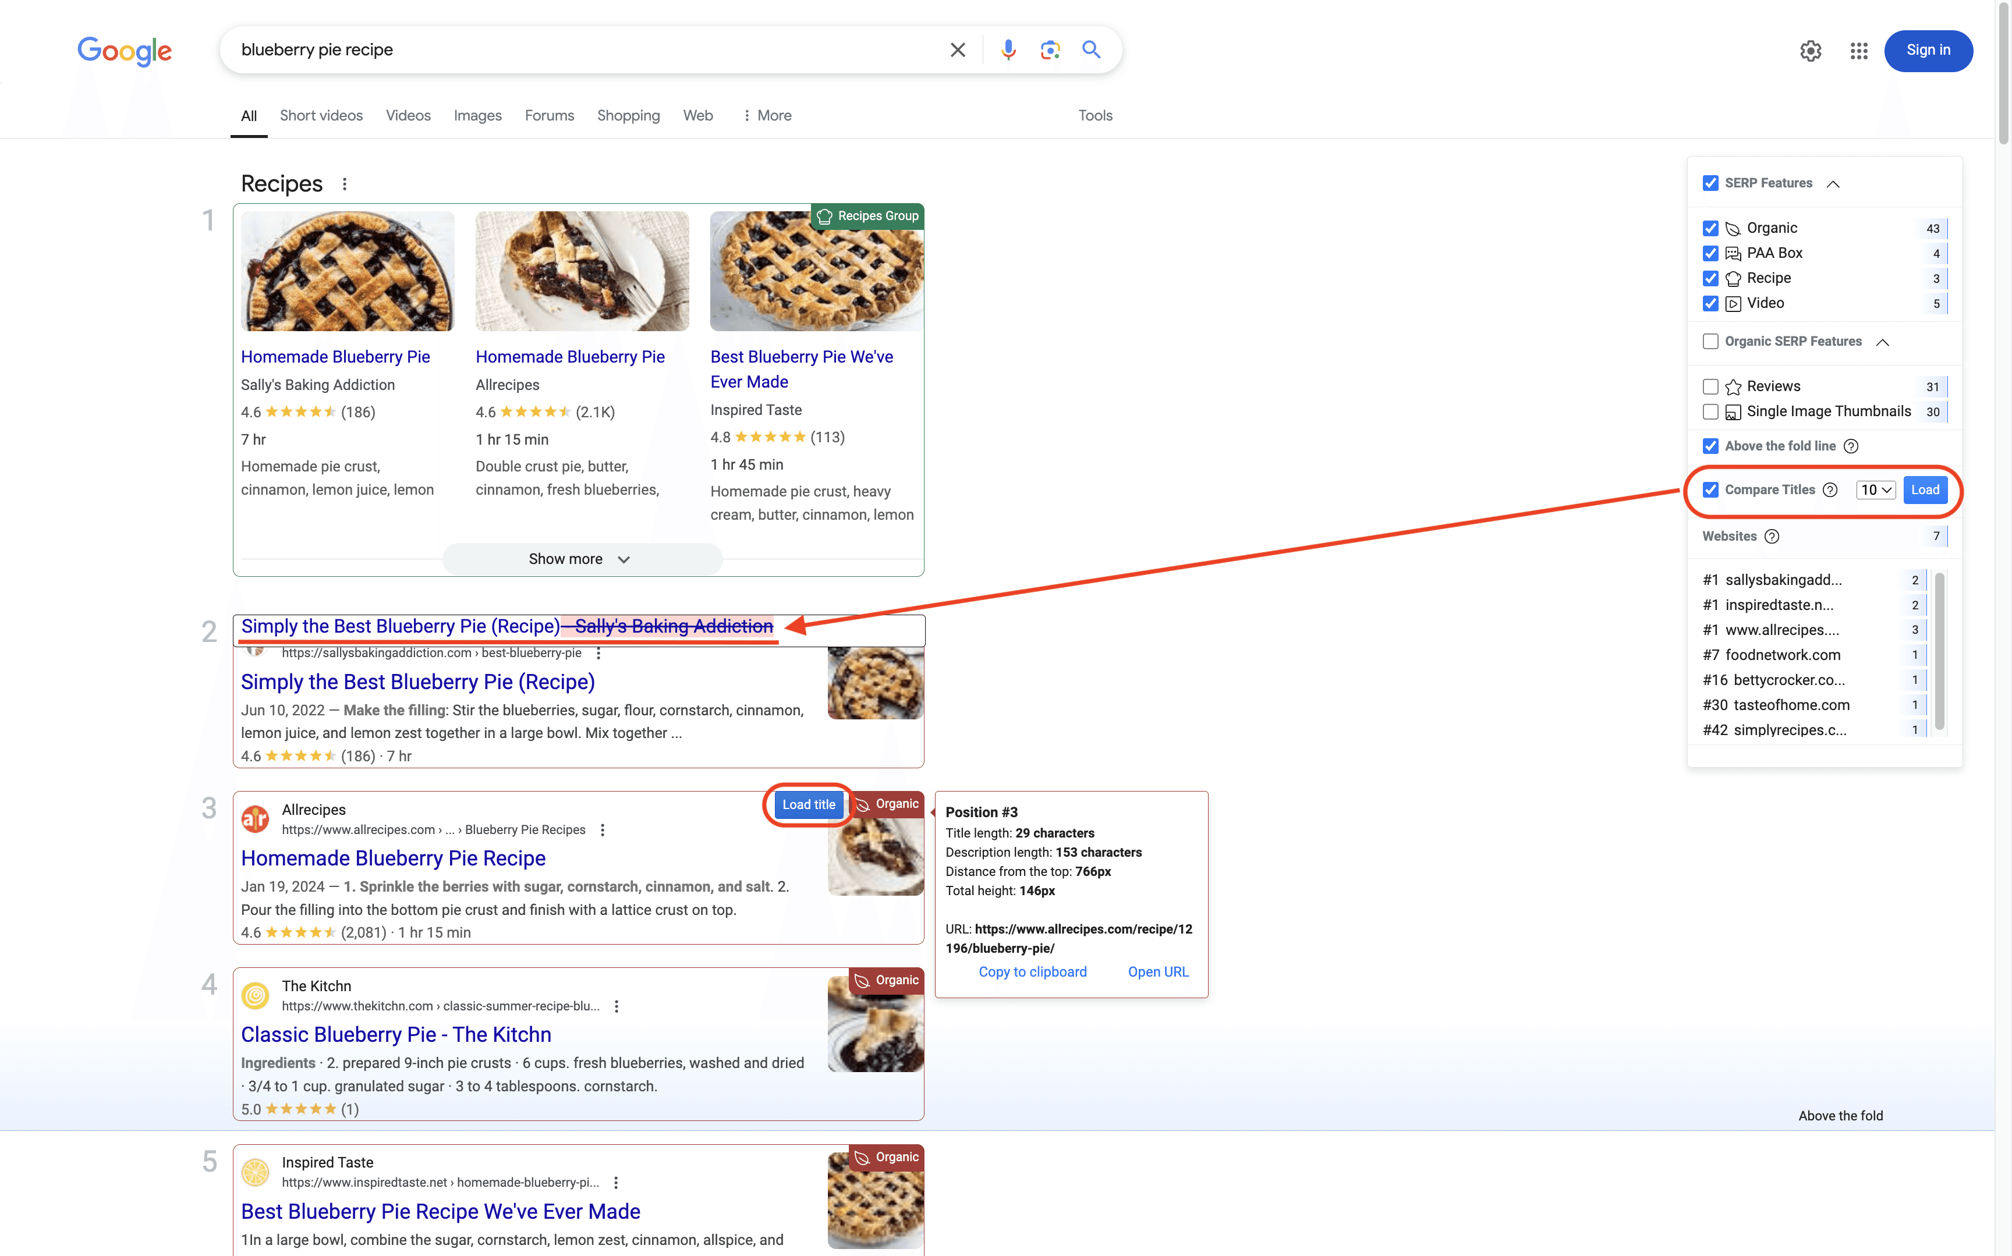Switch to the Short videos tab
The image size is (2012, 1256).
(321, 115)
